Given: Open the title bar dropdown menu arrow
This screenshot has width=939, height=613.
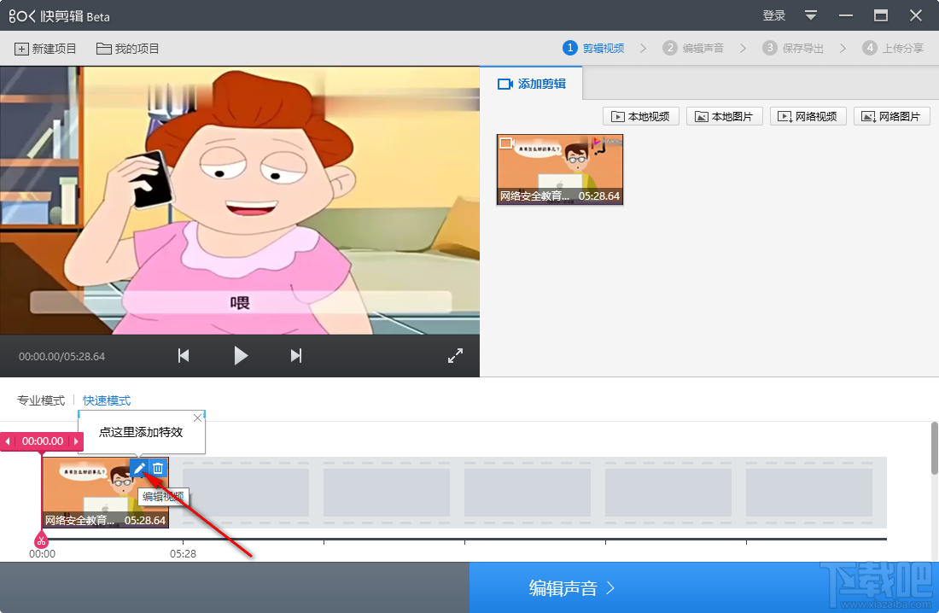Looking at the screenshot, I should [811, 15].
